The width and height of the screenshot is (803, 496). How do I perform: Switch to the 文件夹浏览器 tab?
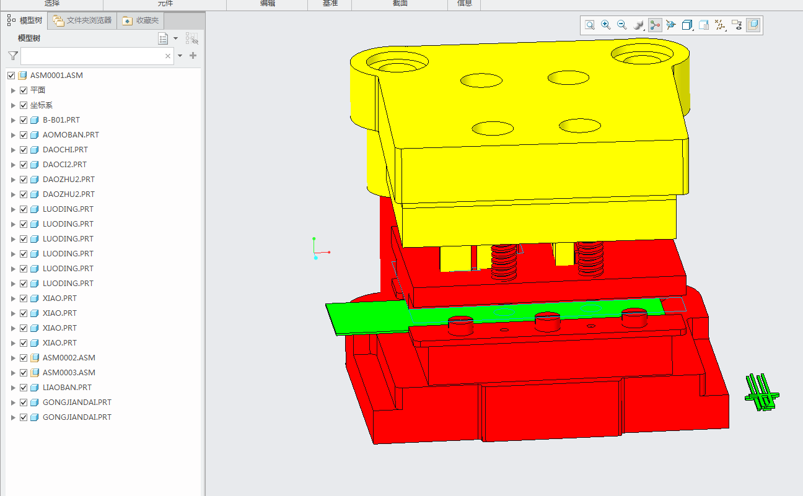[82, 20]
